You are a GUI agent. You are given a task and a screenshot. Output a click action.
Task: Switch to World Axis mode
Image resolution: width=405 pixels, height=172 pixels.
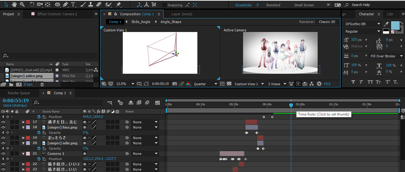[147, 4]
